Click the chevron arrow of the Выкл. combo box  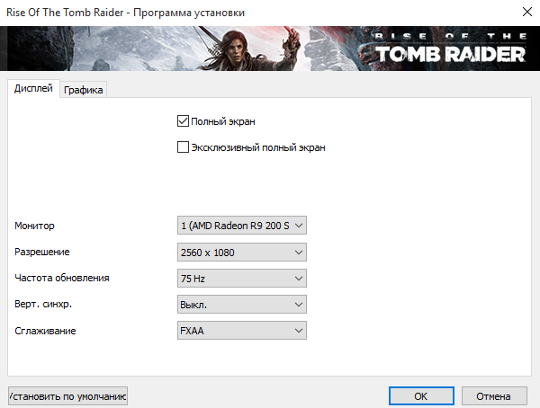tap(299, 305)
